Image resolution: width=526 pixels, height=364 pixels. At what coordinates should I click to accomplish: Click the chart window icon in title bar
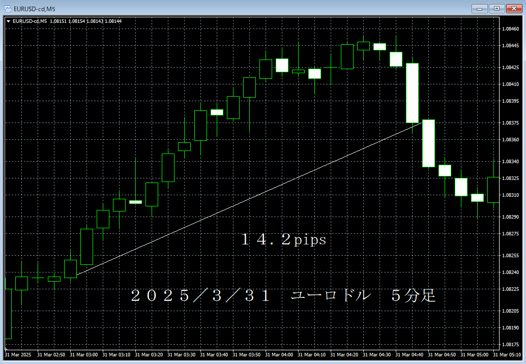coord(8,9)
